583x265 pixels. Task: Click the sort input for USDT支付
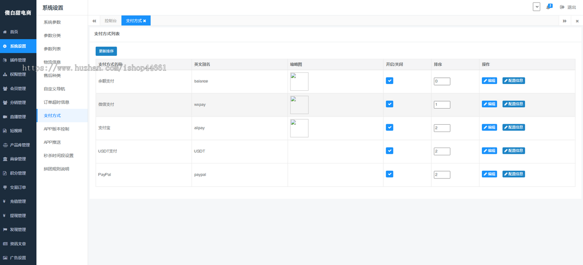(442, 151)
